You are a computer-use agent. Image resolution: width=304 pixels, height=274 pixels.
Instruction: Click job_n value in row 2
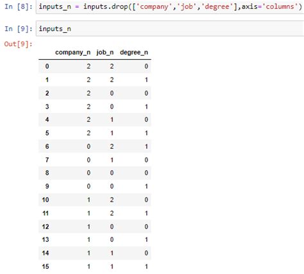point(112,93)
